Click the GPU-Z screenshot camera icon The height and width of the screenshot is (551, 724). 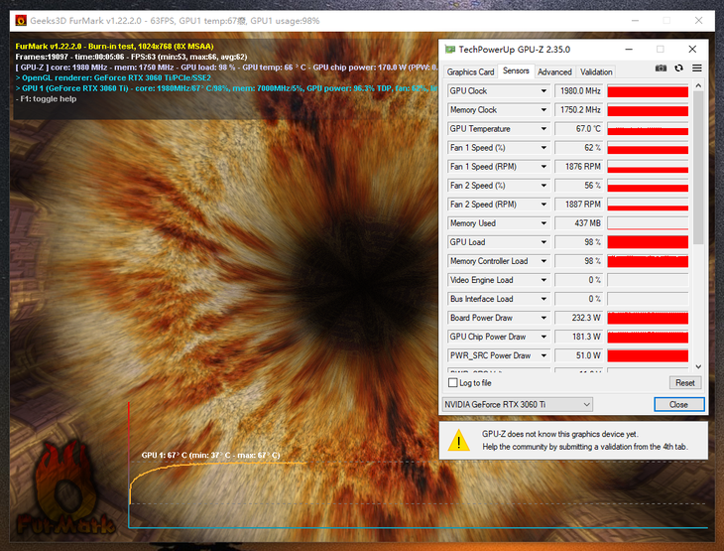(x=661, y=69)
